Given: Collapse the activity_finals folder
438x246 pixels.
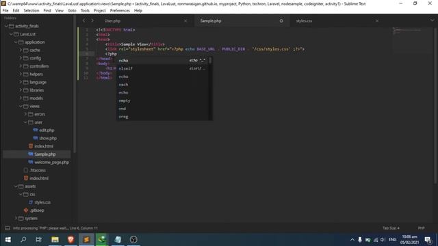Looking at the screenshot, I should 6,26.
